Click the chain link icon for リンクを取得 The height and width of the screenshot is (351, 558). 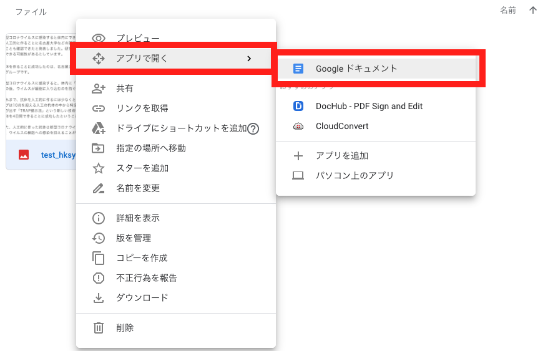pyautogui.click(x=99, y=108)
